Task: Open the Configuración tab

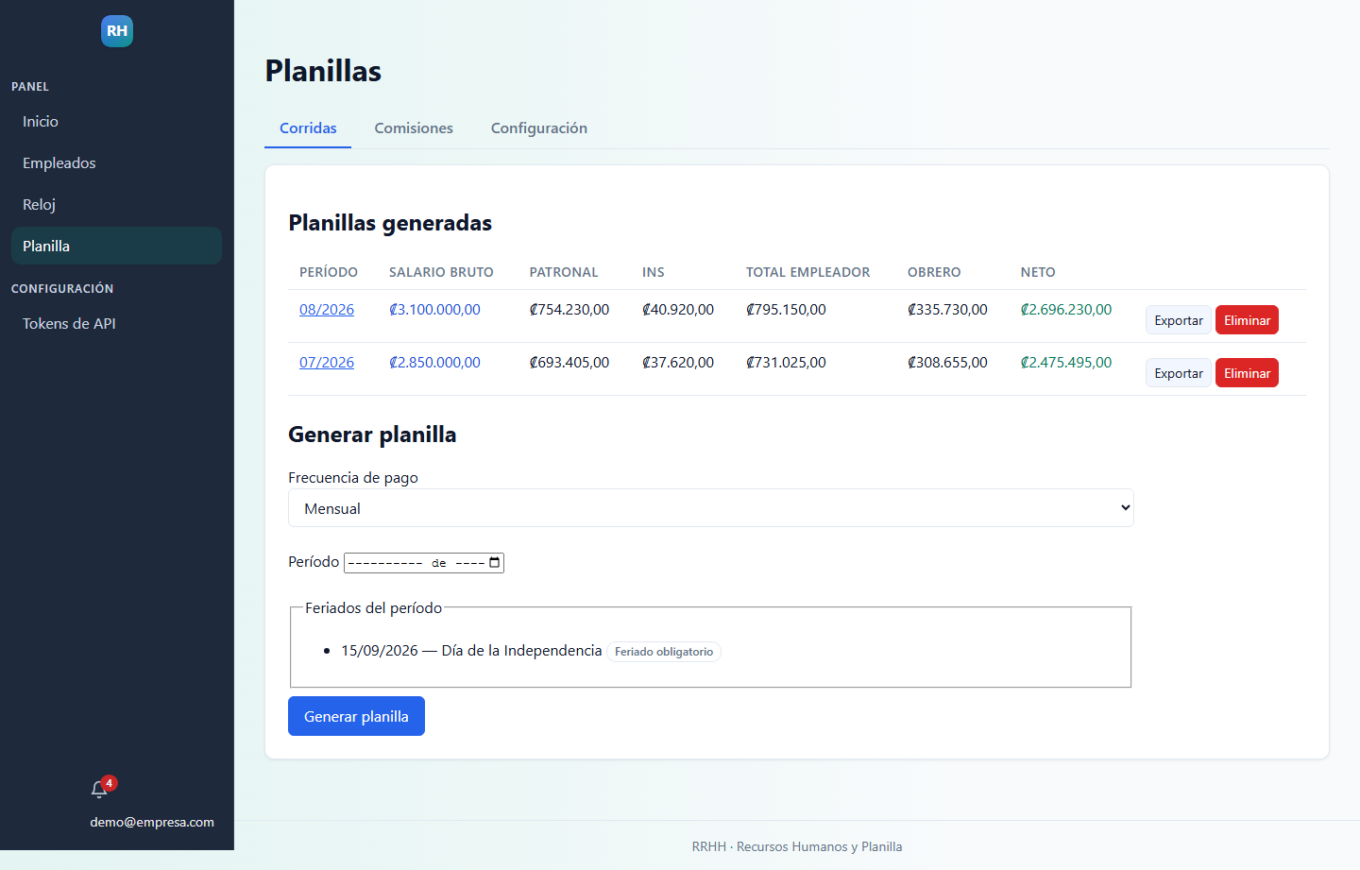Action: point(539,128)
